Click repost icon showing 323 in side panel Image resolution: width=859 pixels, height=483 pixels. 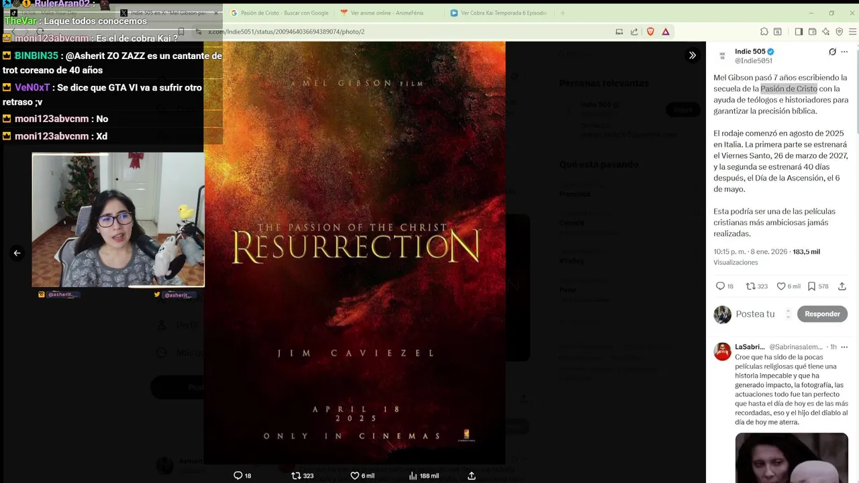(x=751, y=286)
